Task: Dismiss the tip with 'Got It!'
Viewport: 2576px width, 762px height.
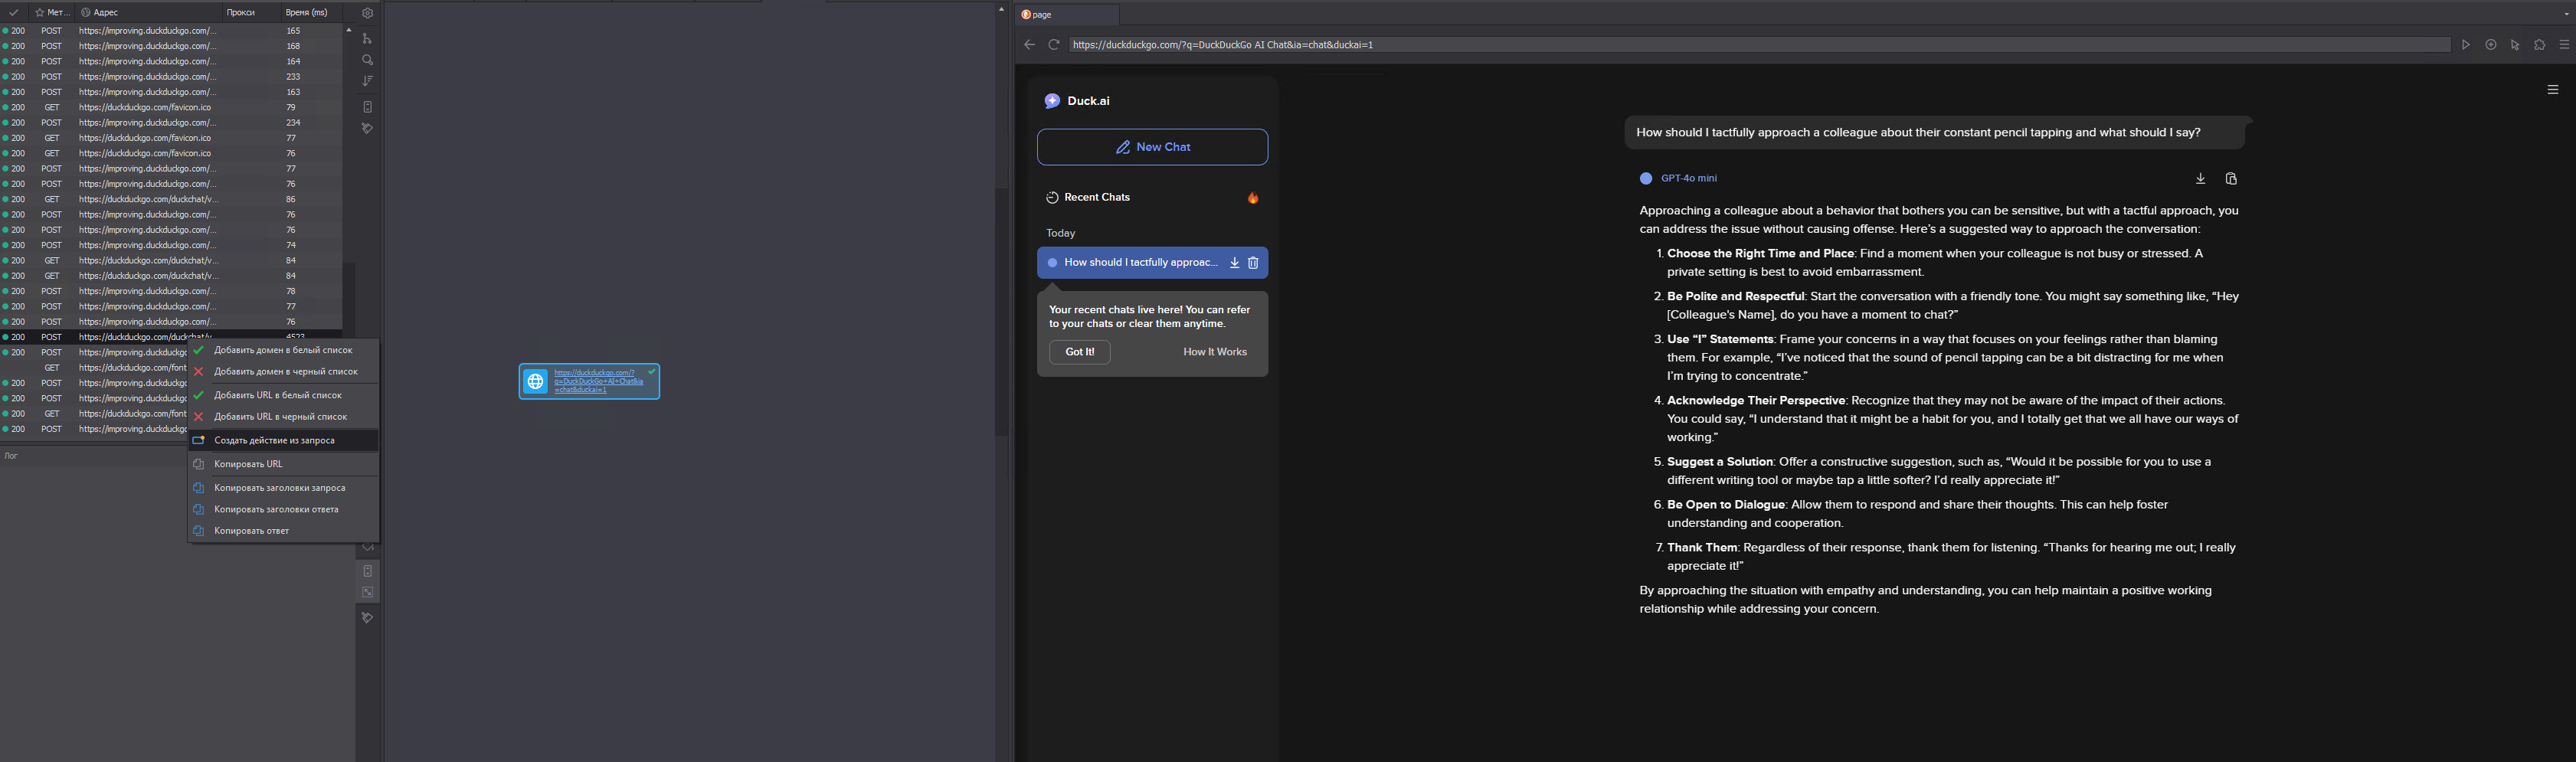Action: 1079,352
